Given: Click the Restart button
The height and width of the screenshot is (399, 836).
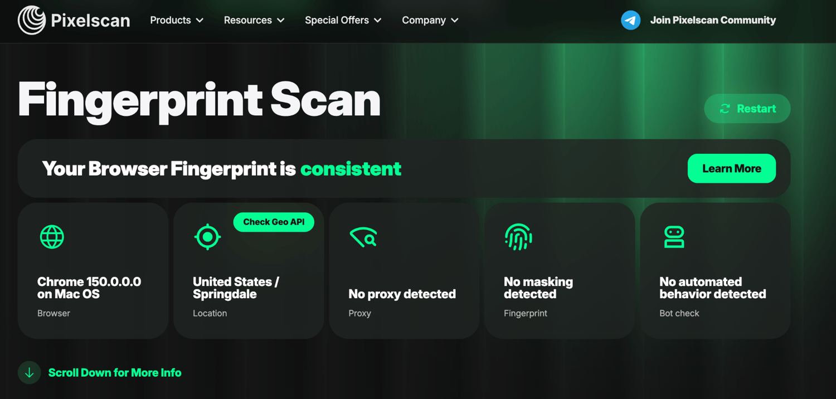Looking at the screenshot, I should tap(747, 109).
